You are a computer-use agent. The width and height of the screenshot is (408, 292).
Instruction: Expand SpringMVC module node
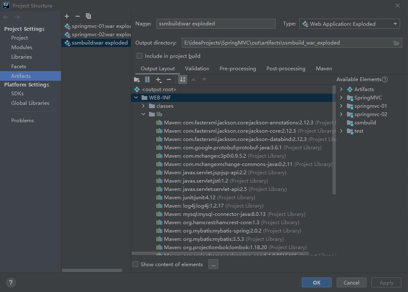[x=341, y=98]
